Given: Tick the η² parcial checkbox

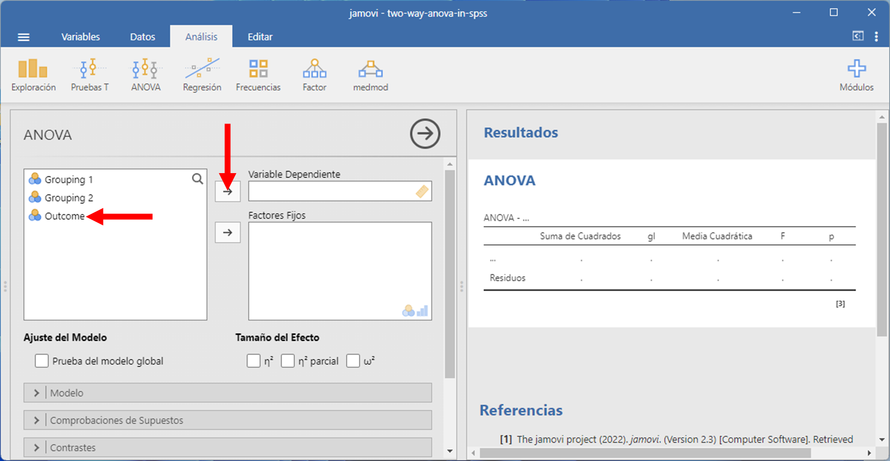Looking at the screenshot, I should click(x=288, y=361).
